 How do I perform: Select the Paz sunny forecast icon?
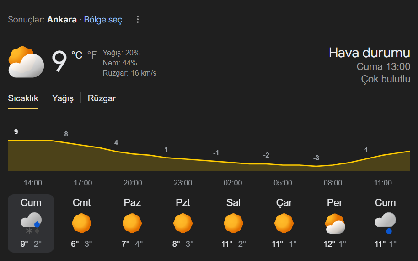pos(132,223)
